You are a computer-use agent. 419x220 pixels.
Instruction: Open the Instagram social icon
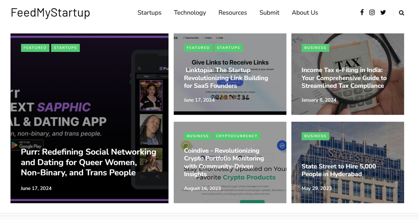click(372, 12)
